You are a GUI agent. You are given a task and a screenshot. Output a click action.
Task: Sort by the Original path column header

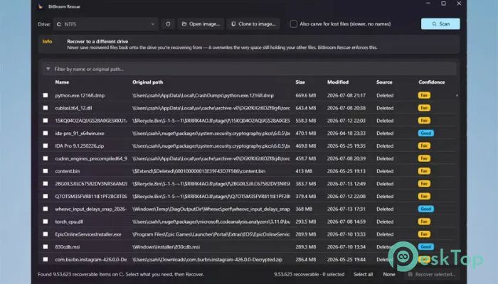(148, 82)
